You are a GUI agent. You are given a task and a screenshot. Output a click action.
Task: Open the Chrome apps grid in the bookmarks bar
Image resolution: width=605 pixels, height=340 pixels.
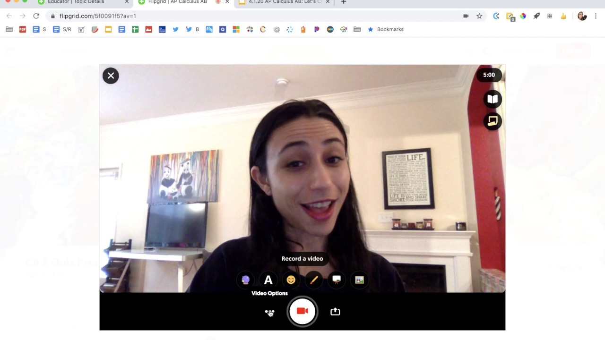[x=550, y=16]
